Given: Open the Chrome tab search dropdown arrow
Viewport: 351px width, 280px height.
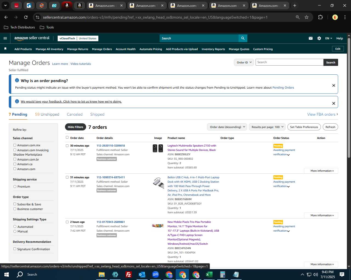Looking at the screenshot, I should [x=5, y=5].
